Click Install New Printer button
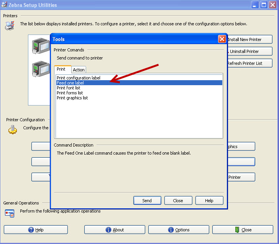The height and width of the screenshot is (244, 279). coord(249,40)
